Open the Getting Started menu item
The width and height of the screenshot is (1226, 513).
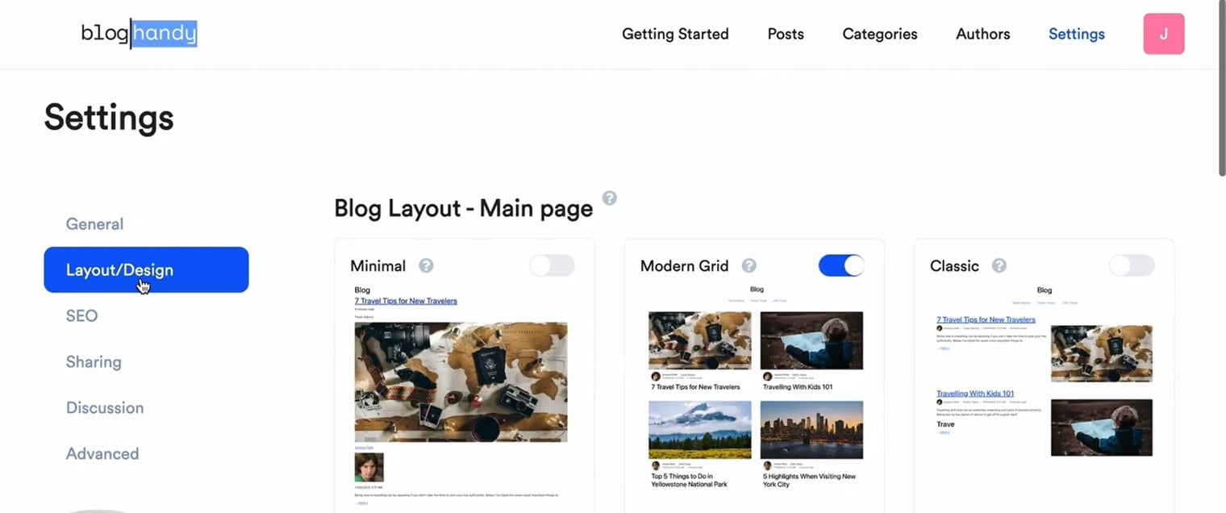tap(675, 34)
